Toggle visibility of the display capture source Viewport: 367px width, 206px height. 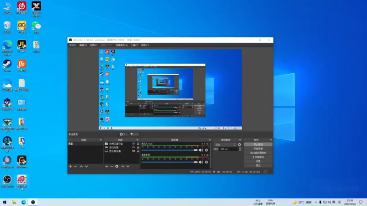[133, 151]
